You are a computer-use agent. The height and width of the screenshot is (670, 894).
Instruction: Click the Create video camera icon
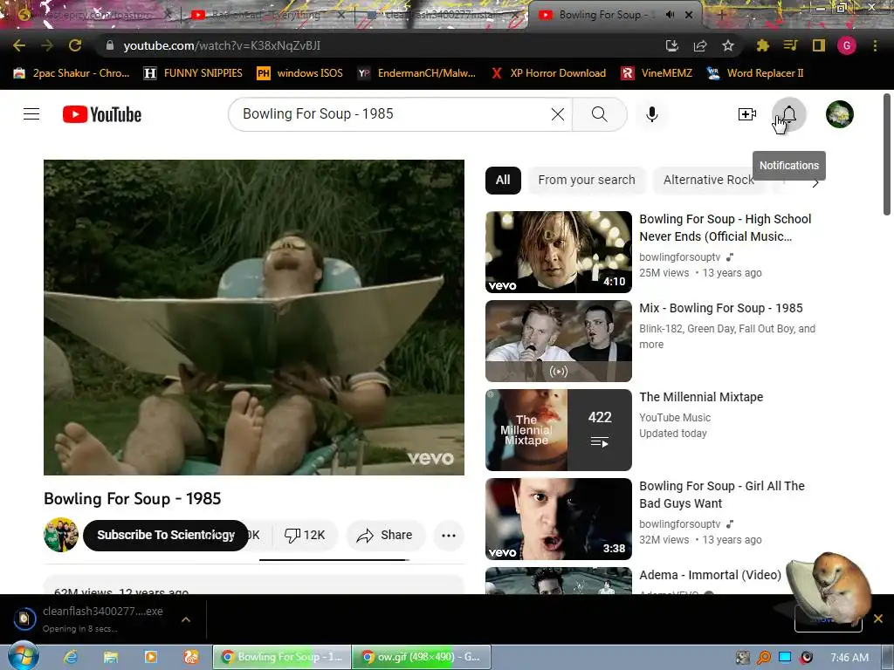[747, 114]
